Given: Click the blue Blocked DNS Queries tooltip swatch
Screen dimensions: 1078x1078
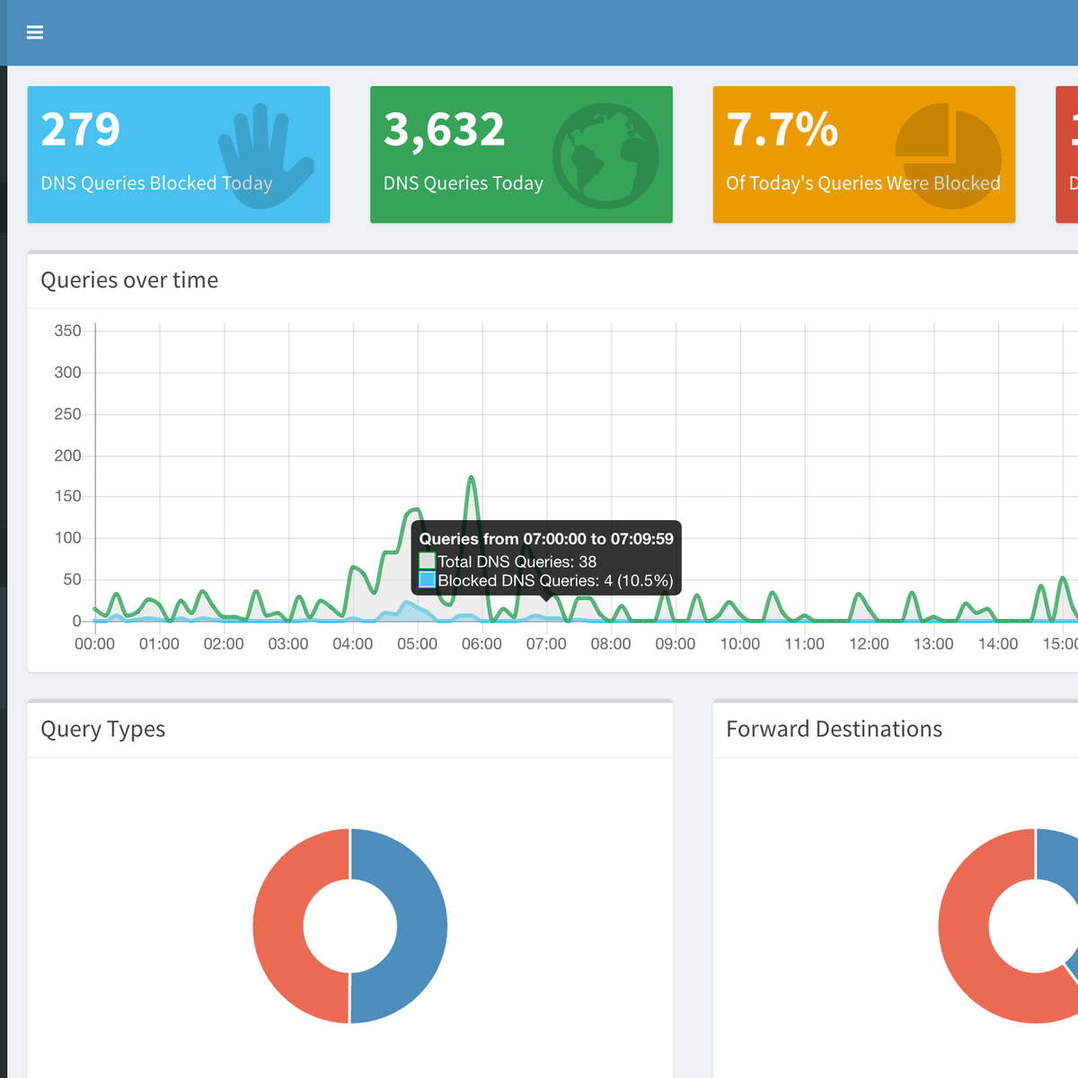Looking at the screenshot, I should click(x=428, y=580).
